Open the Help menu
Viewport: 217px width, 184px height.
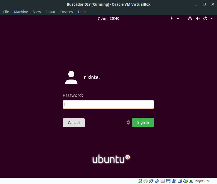pos(82,12)
